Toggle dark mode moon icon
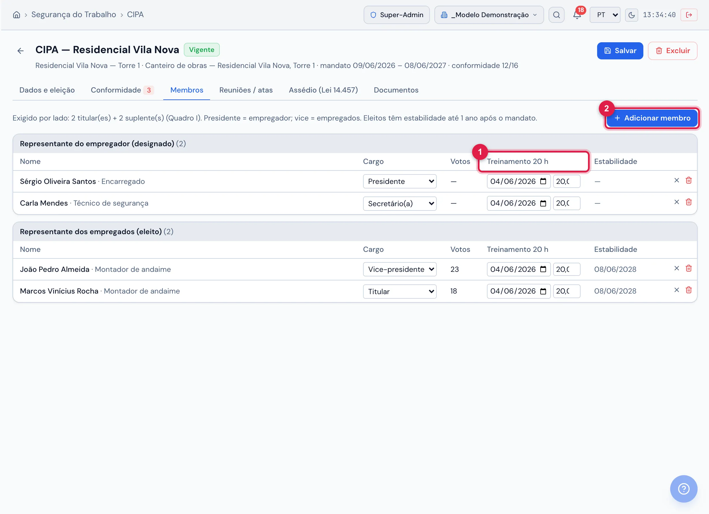The height and width of the screenshot is (514, 709). point(631,15)
